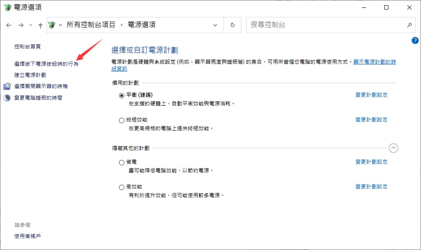Select the 省電 power plan
This screenshot has width=421, height=250.
(x=121, y=162)
